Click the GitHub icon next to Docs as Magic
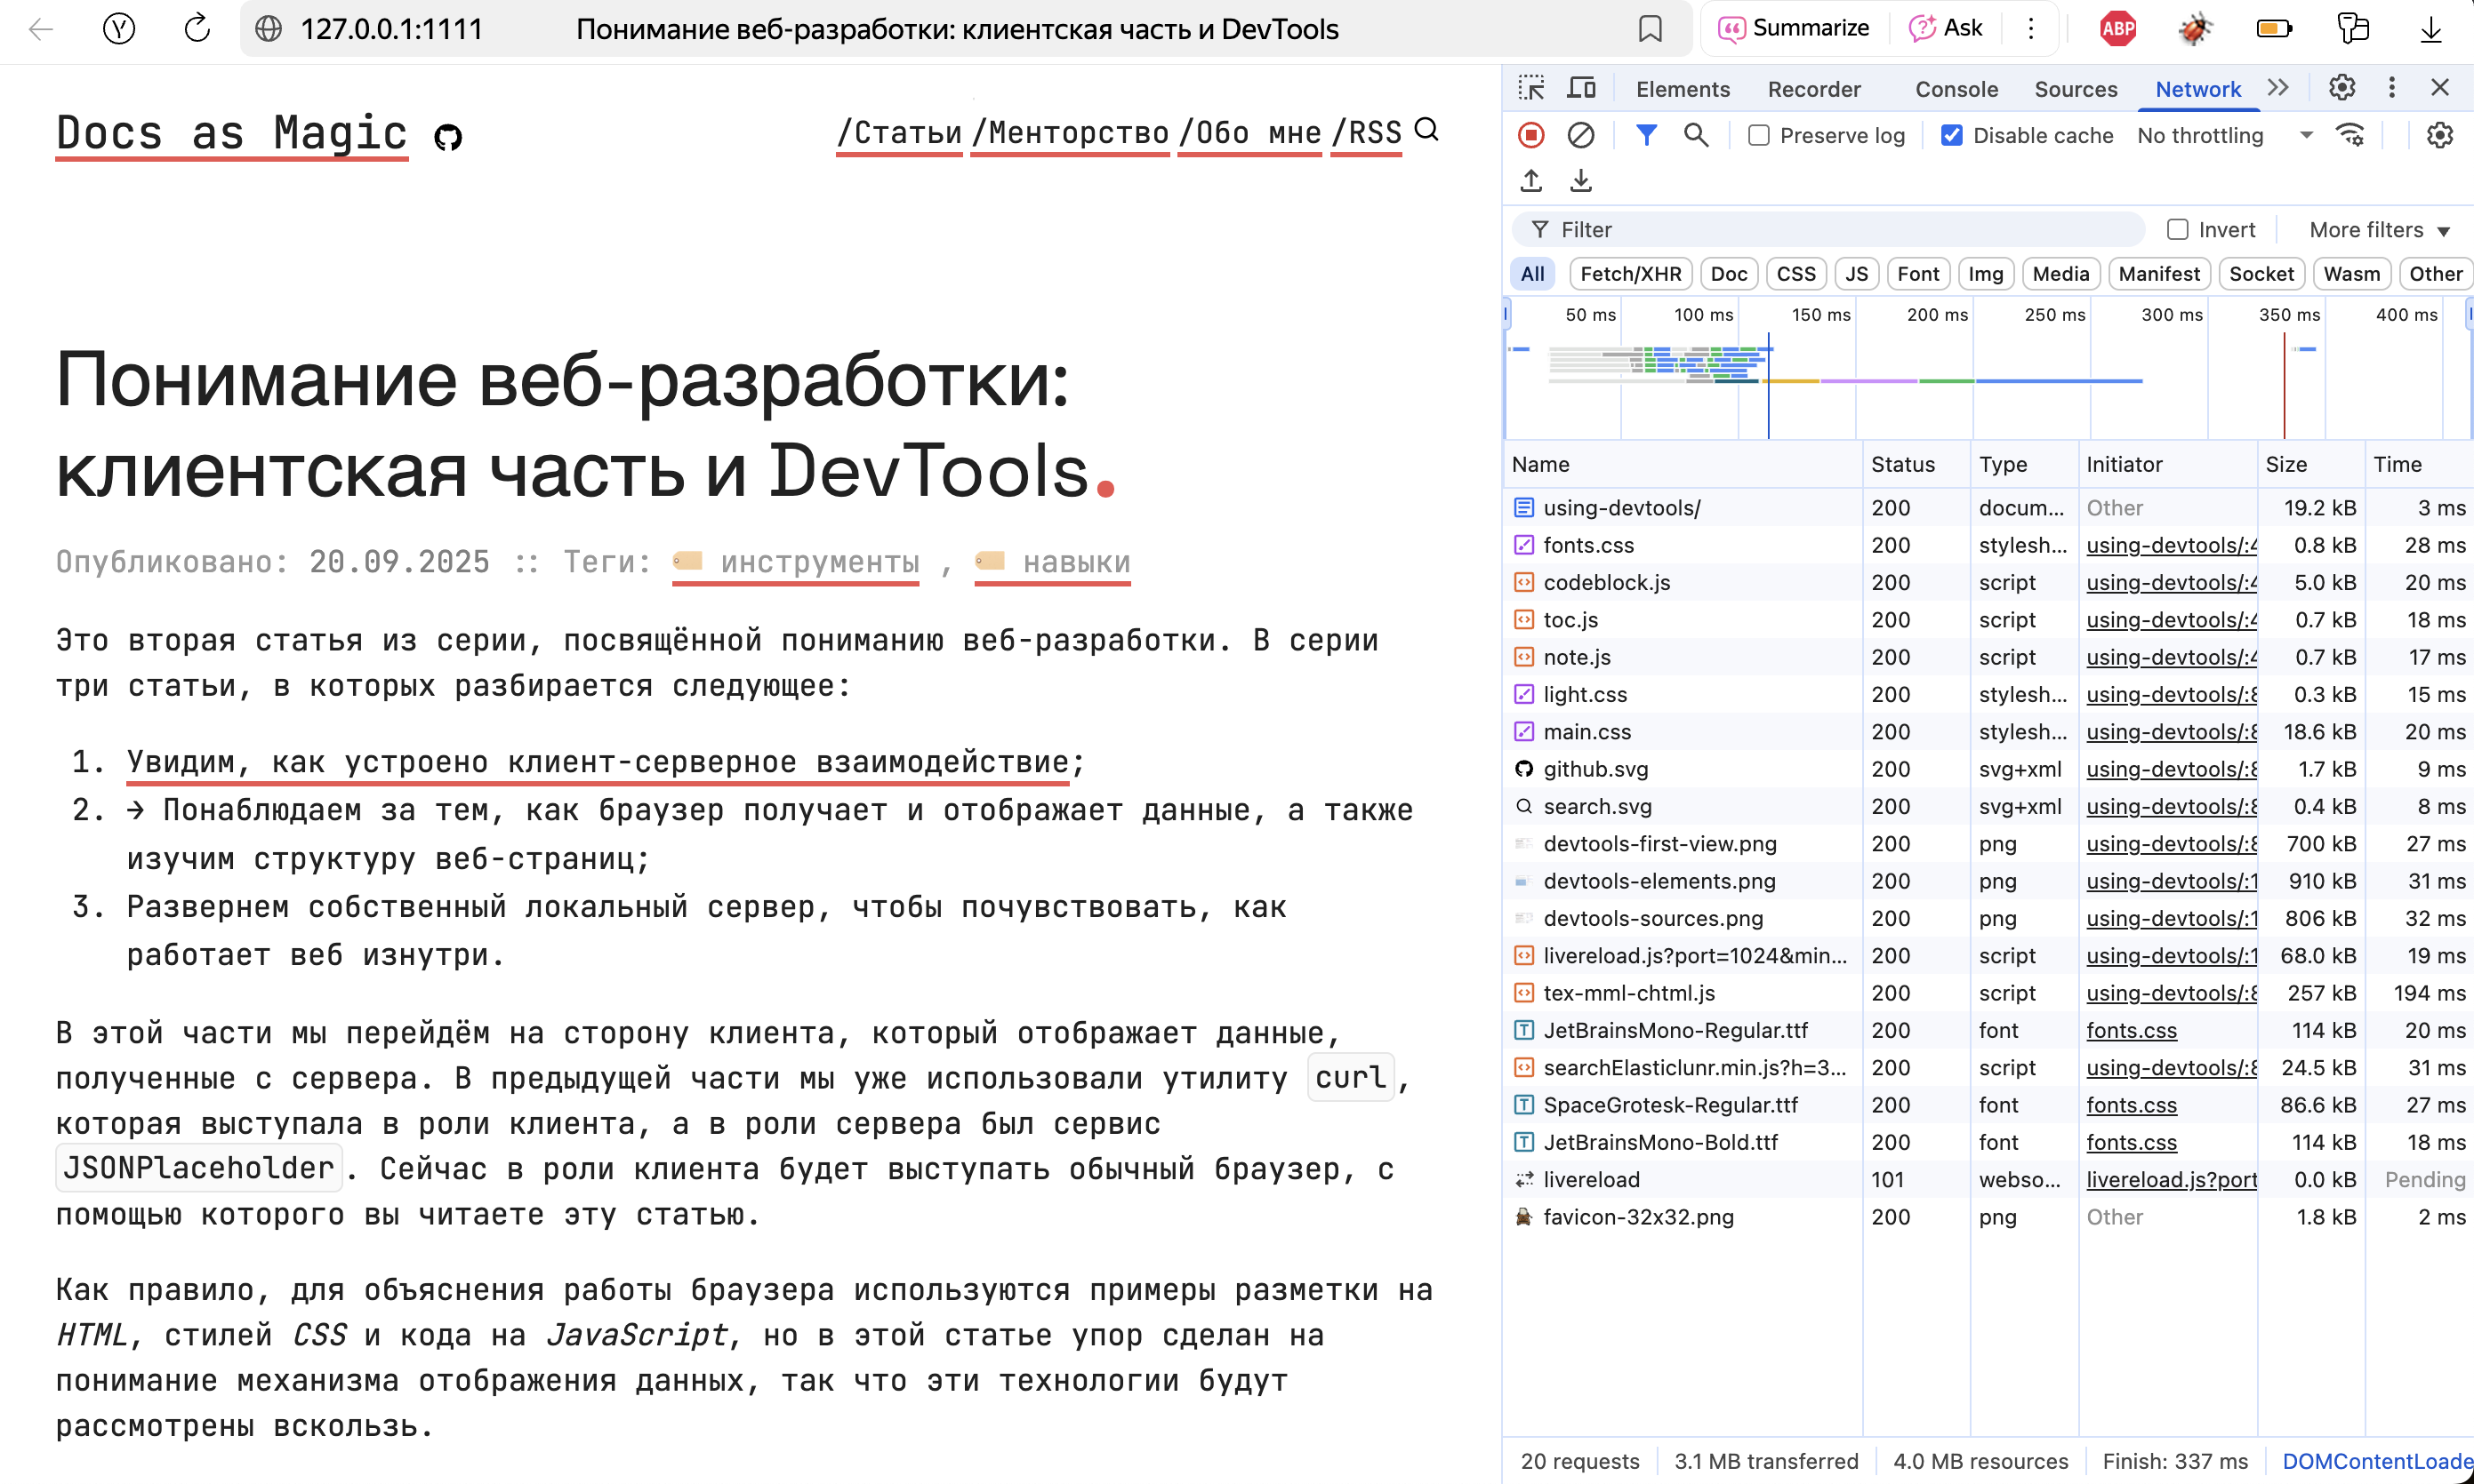 point(447,137)
